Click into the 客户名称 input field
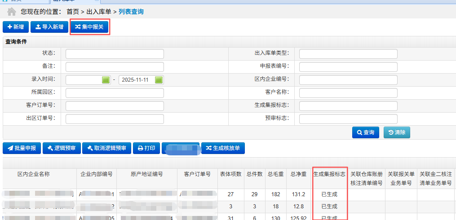Viewport: 456px width, 220px height. (x=348, y=93)
